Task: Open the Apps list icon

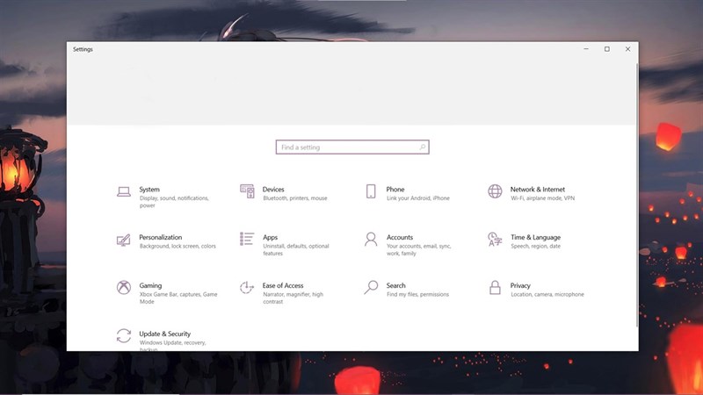Action: pyautogui.click(x=247, y=239)
